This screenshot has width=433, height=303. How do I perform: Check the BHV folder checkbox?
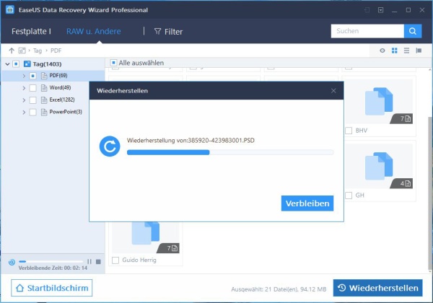(349, 131)
